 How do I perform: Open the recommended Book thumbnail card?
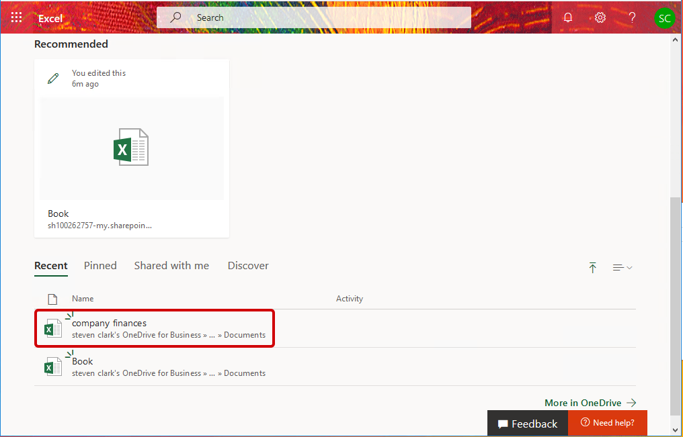132,148
